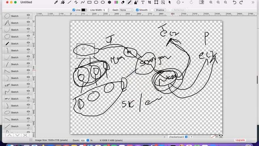The image size is (259, 146).
Task: Select the Spray bottle tool
Action: (x=136, y=2)
